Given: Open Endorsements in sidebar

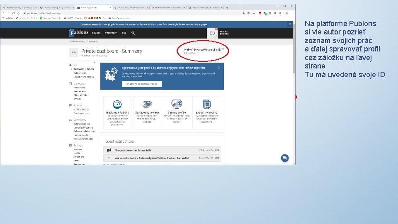Looking at the screenshot, I should [x=81, y=135].
